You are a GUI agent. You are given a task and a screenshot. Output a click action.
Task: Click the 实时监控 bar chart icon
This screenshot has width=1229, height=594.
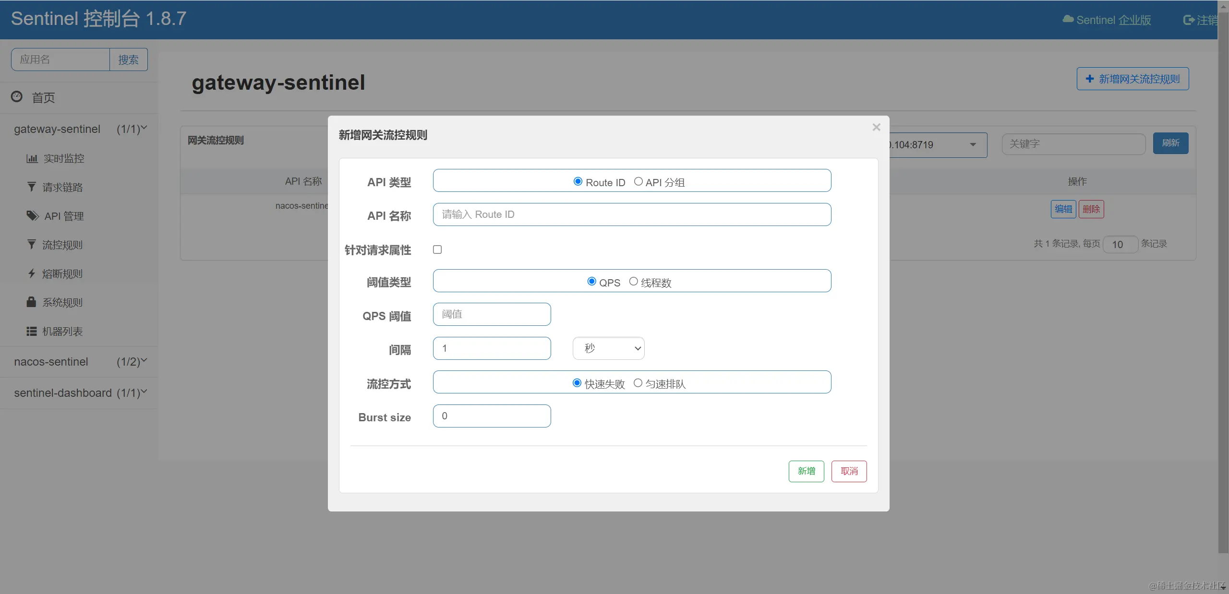click(x=32, y=158)
